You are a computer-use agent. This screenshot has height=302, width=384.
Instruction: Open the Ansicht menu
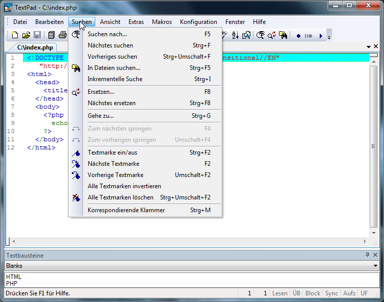point(110,22)
